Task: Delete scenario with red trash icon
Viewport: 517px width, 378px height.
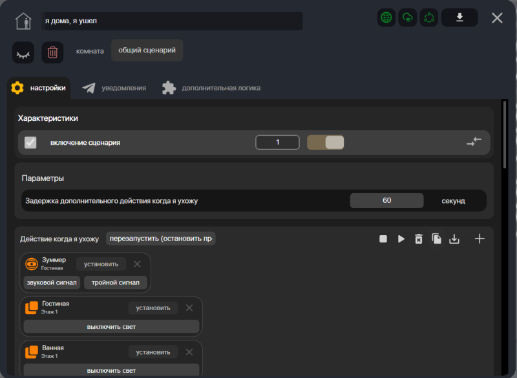Action: click(x=52, y=52)
